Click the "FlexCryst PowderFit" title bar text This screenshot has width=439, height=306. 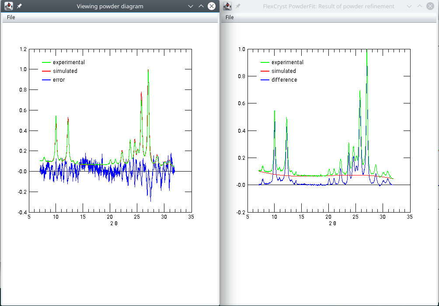click(328, 7)
